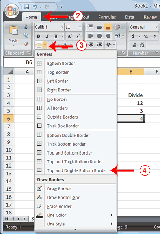Toggle Bold formatting

point(39,36)
